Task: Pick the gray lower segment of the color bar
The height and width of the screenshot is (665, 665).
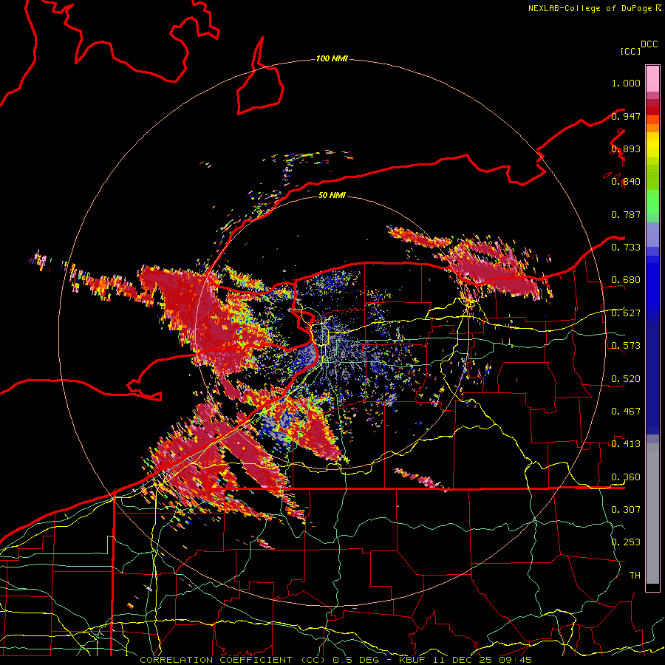Action: 652,514
